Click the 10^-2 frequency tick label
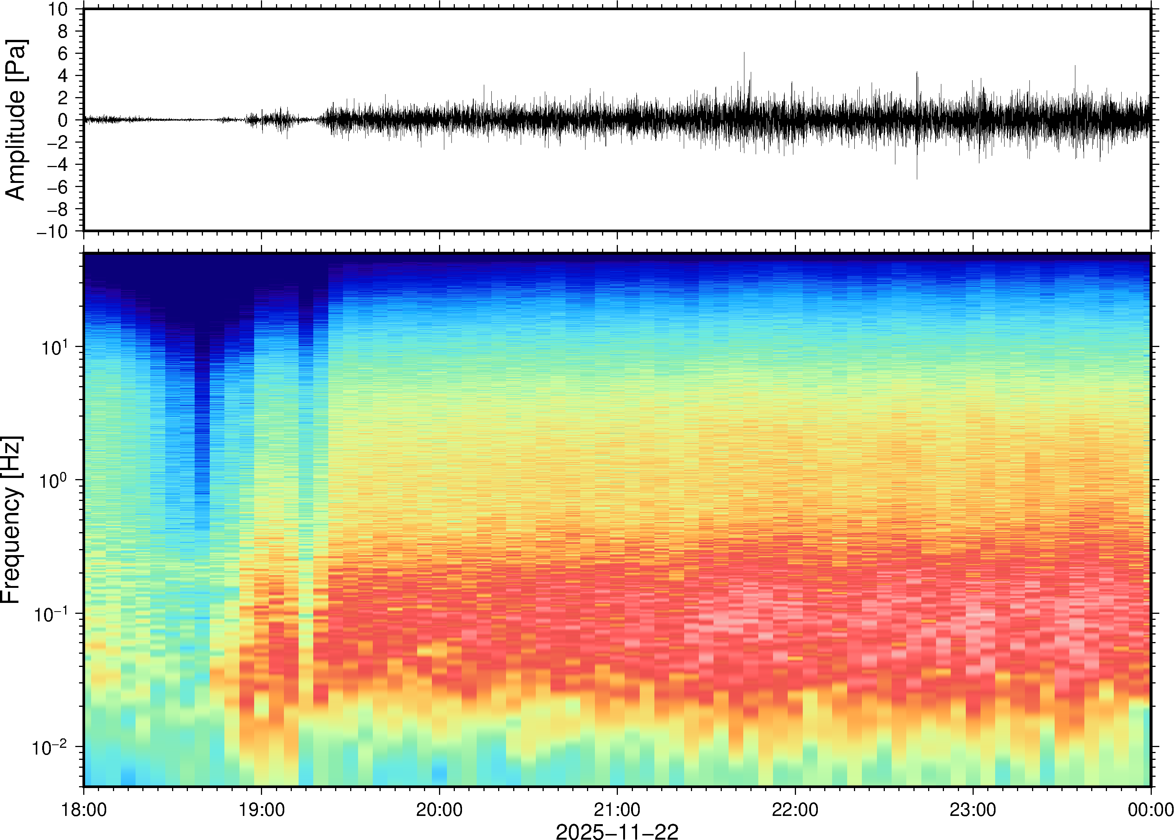 point(50,747)
